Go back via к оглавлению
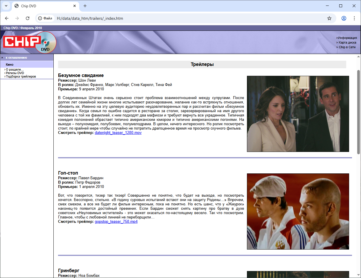This screenshot has height=278, width=361. point(16,58)
